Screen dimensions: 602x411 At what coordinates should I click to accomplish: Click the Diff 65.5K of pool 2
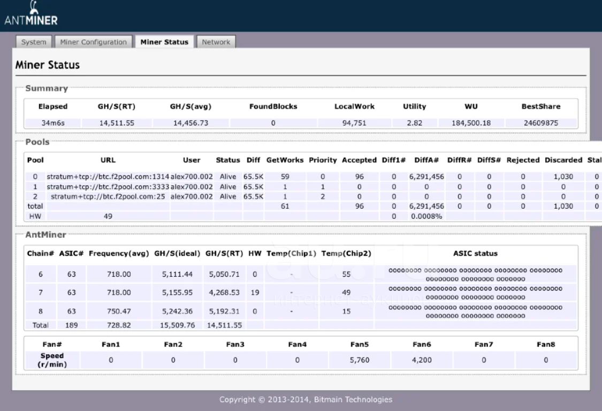point(253,196)
